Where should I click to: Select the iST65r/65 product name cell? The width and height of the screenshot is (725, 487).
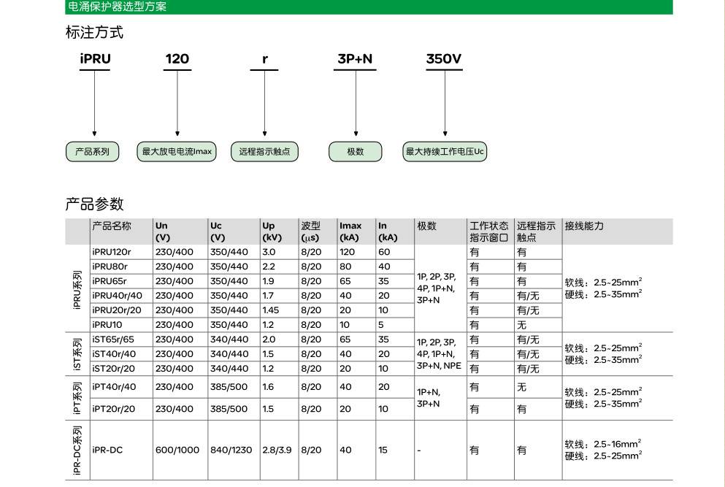click(114, 340)
